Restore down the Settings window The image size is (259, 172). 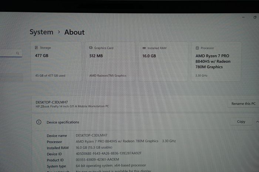tap(255, 17)
